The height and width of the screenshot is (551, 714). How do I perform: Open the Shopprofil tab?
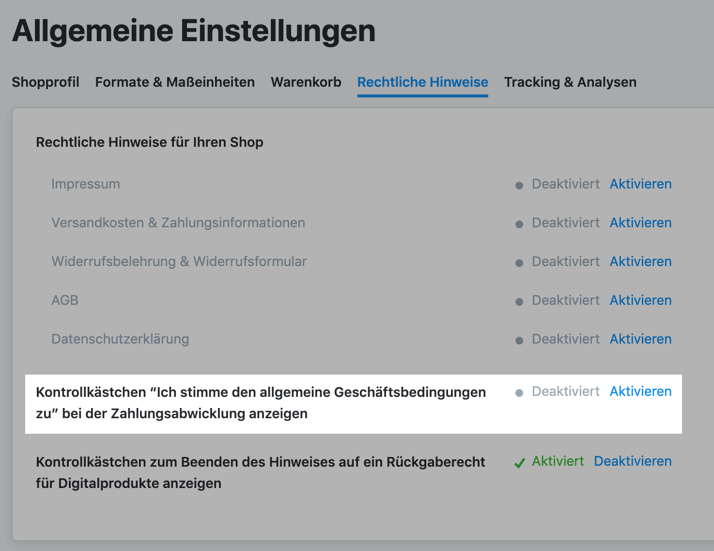[46, 82]
